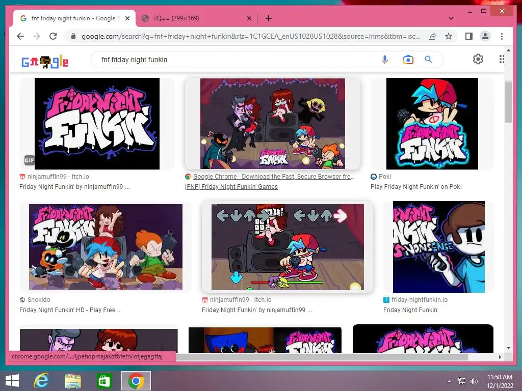Bookmark this page with the star

click(449, 36)
